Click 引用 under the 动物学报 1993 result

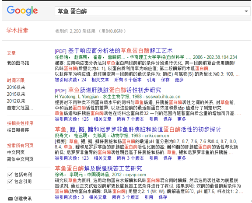(x=154, y=158)
